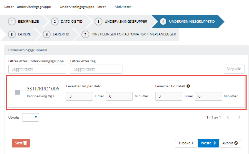Click the '1 - 1 av 1' pagination text

pos(213,118)
